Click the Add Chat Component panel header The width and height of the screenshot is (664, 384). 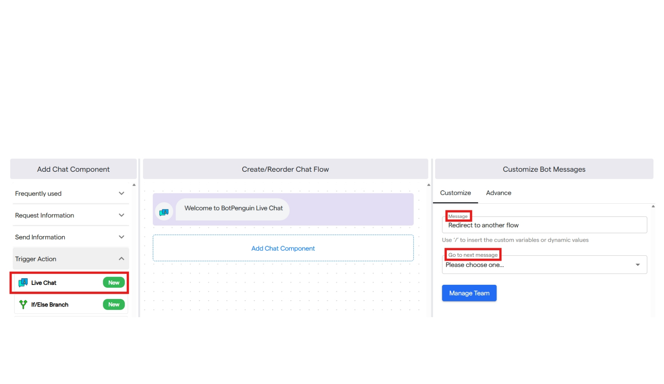(x=73, y=169)
